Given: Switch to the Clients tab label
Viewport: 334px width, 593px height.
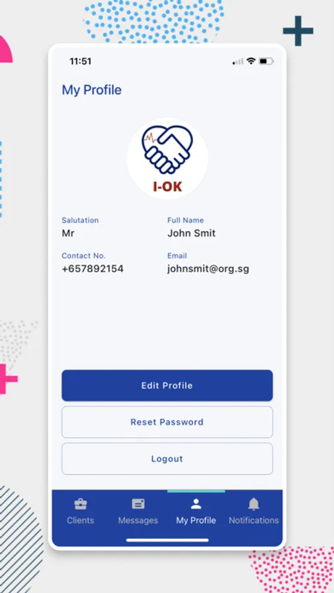Looking at the screenshot, I should 80,521.
